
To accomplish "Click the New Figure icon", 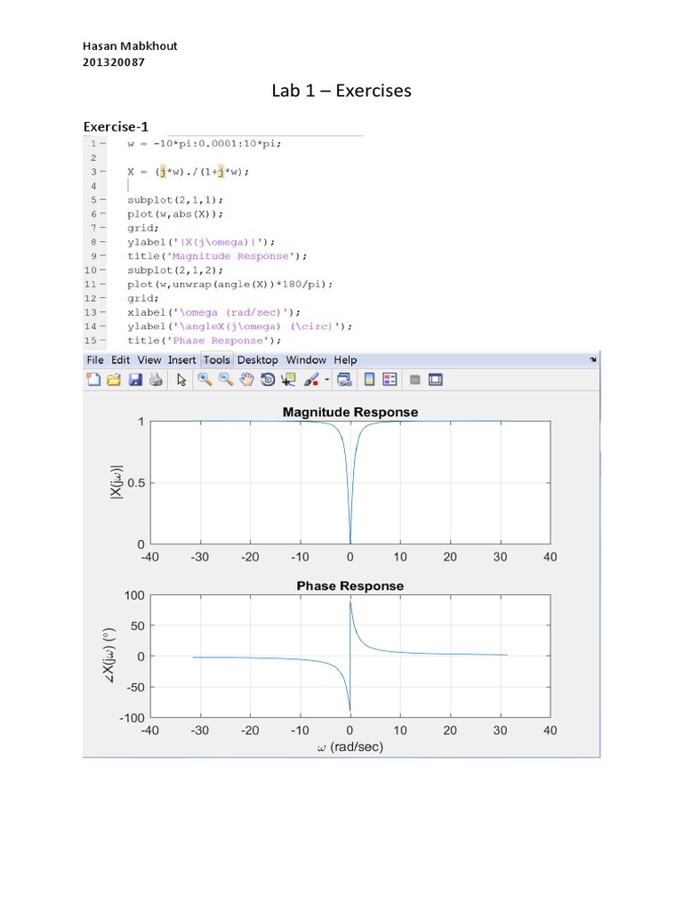I will click(93, 379).
